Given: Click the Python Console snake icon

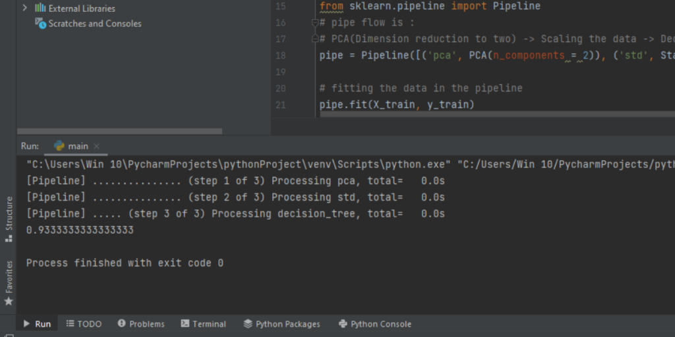Looking at the screenshot, I should click(x=343, y=324).
